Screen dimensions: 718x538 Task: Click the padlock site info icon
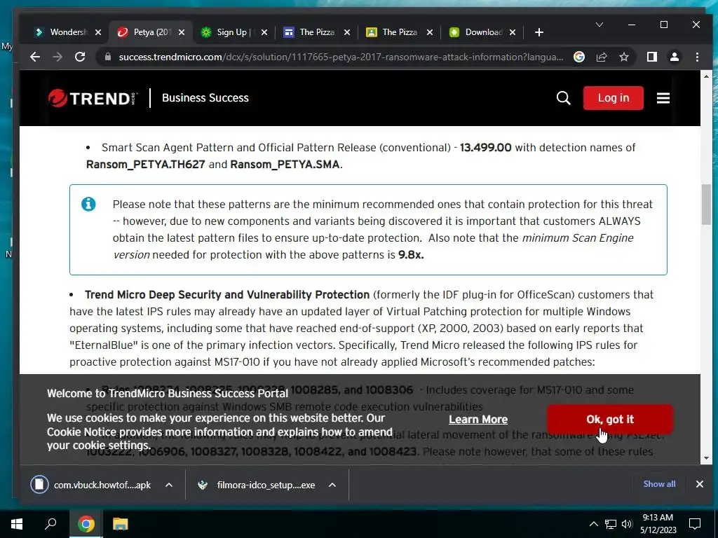[x=108, y=57]
